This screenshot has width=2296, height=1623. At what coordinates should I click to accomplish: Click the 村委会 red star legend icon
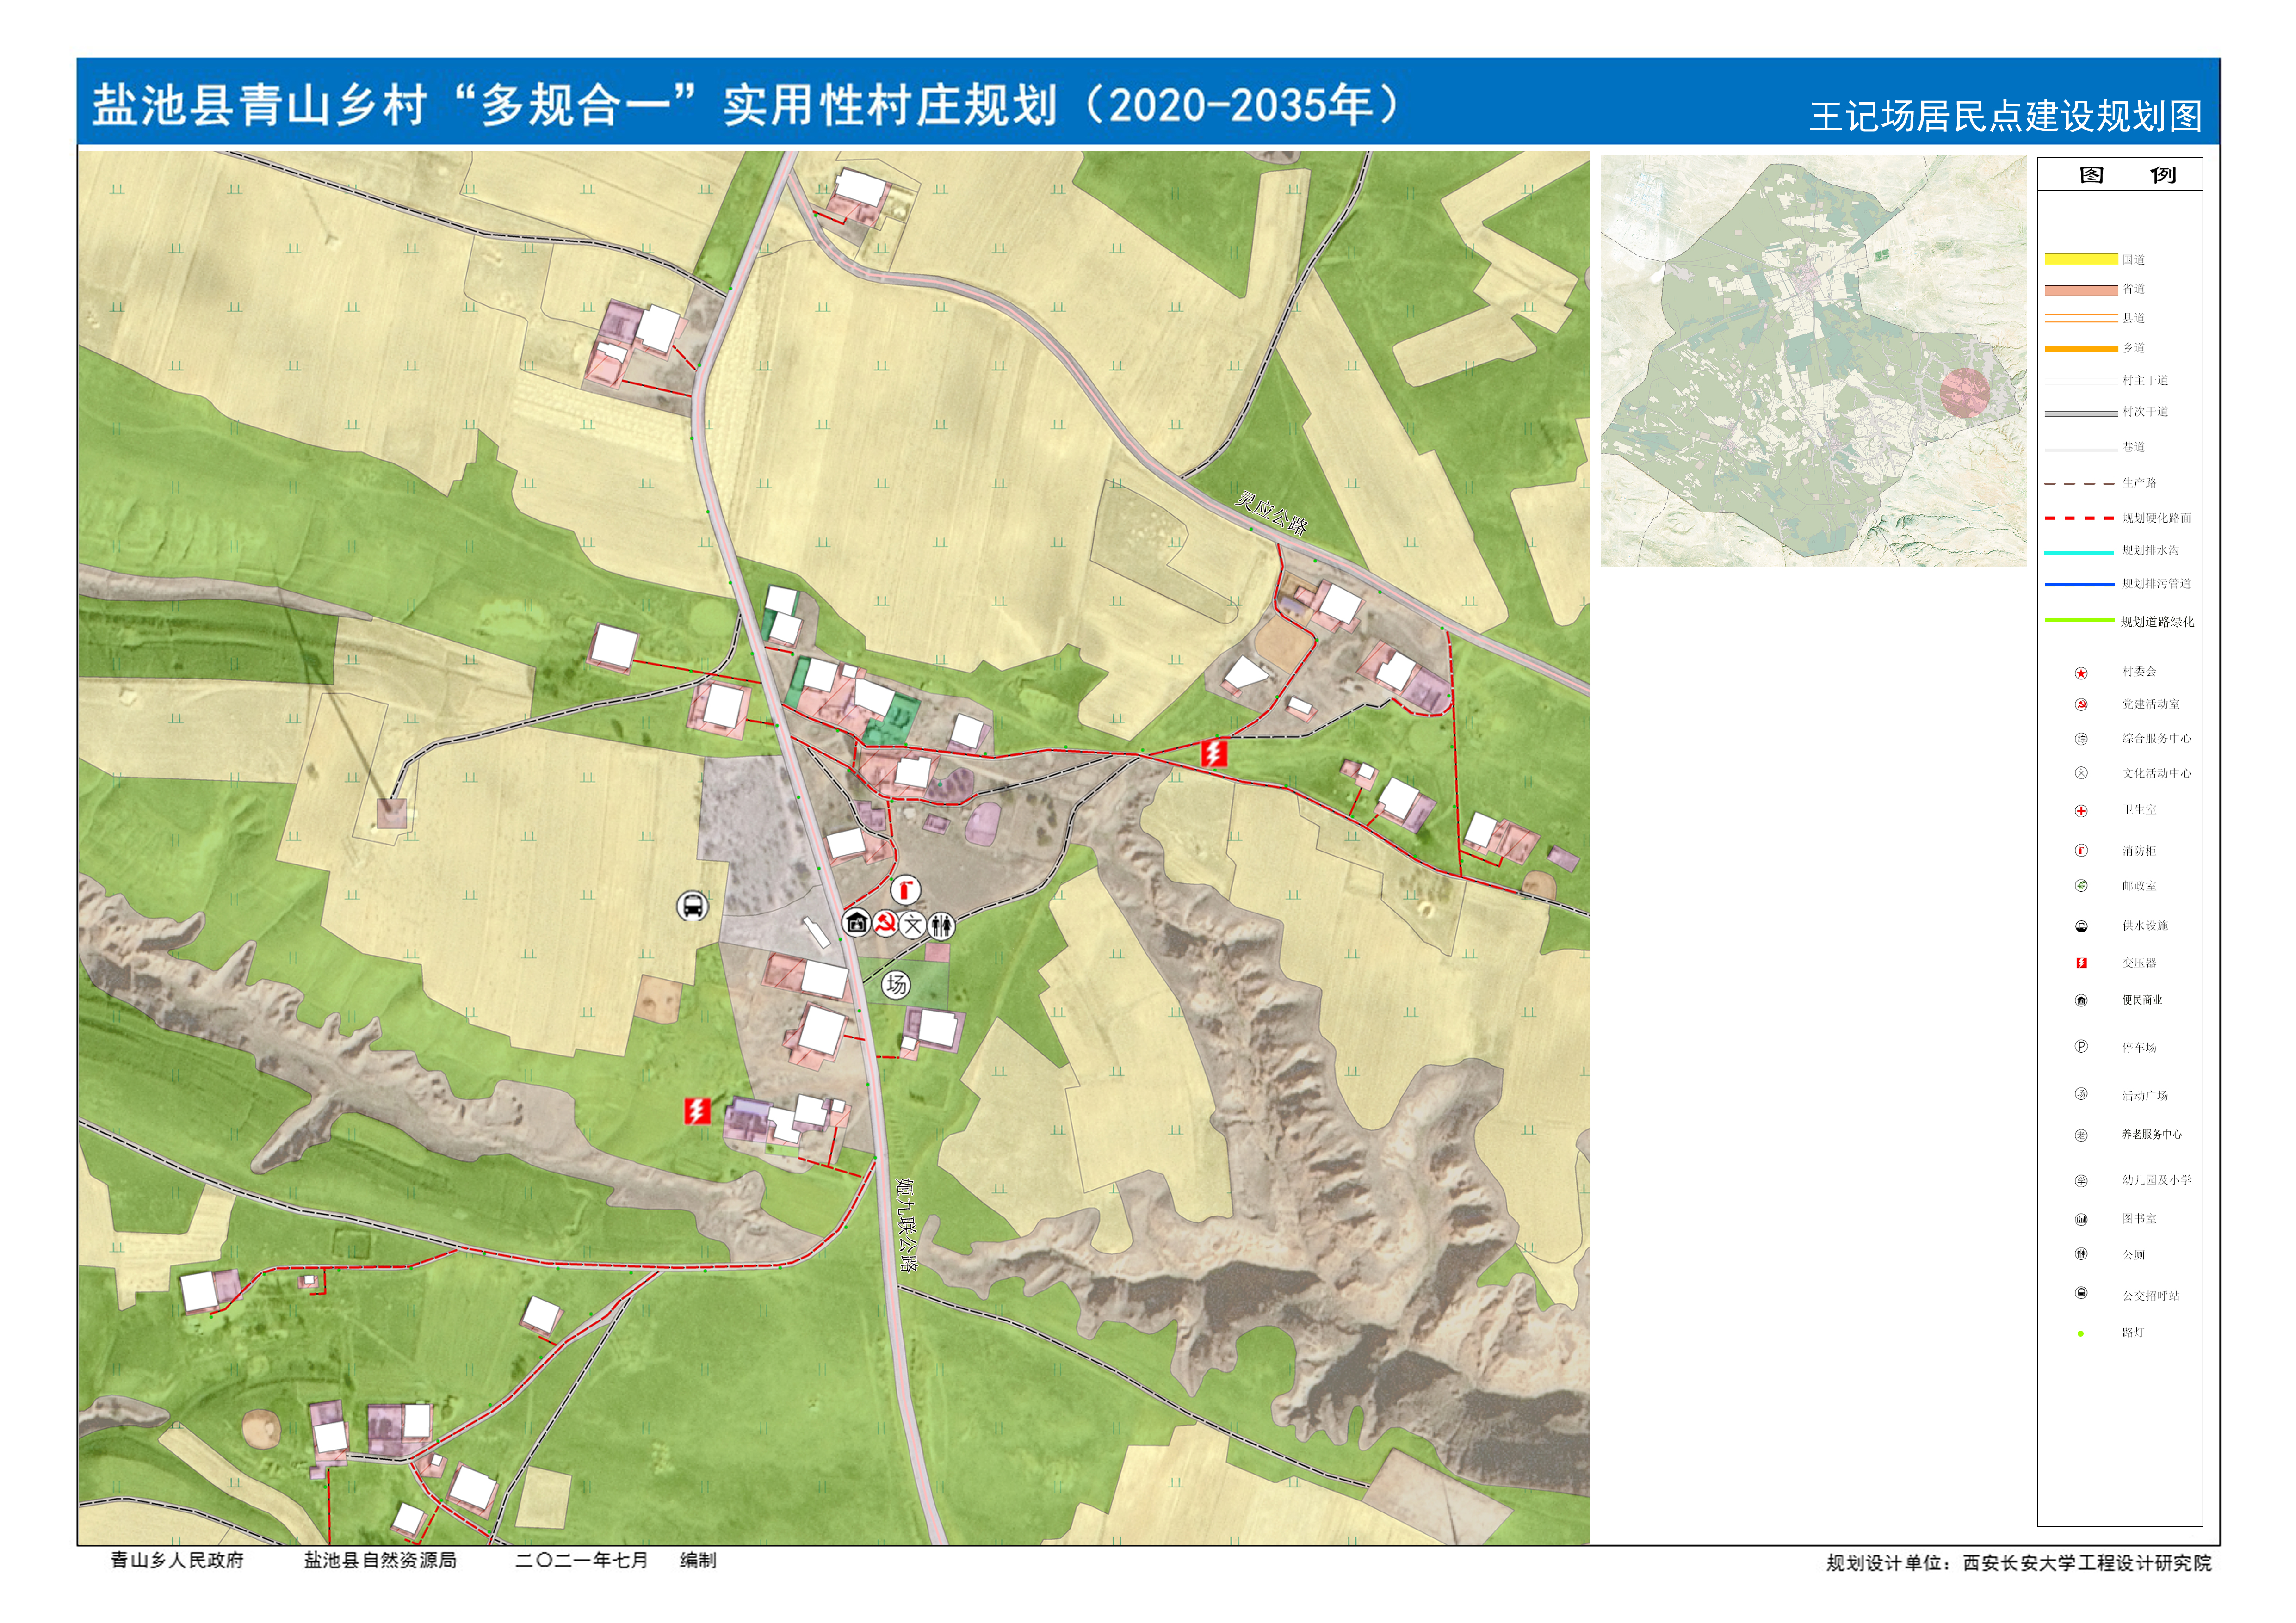click(2081, 673)
